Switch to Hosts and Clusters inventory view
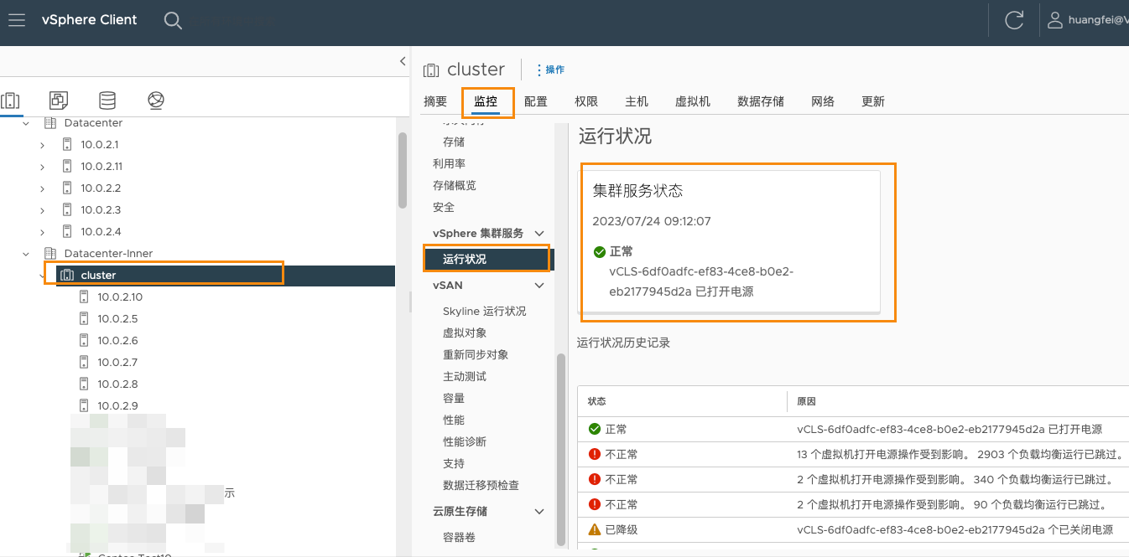The height and width of the screenshot is (557, 1129). pos(10,101)
